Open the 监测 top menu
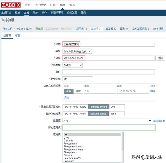166x163 pixels. click(27, 5)
